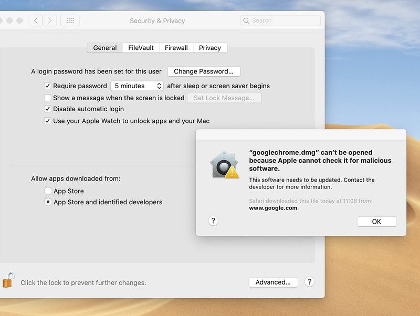Go back with the left chevron toolbar button
Image resolution: width=420 pixels, height=316 pixels.
[36, 20]
